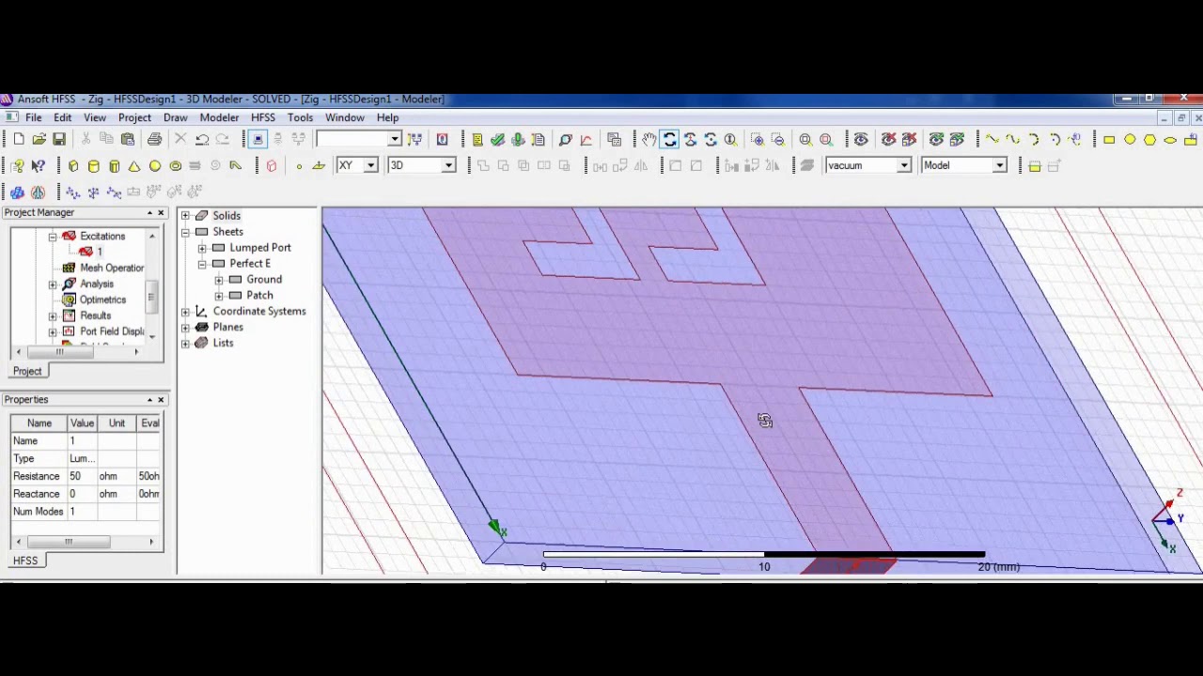Open the Draw menu
Viewport: 1203px width, 676px height.
coord(175,117)
